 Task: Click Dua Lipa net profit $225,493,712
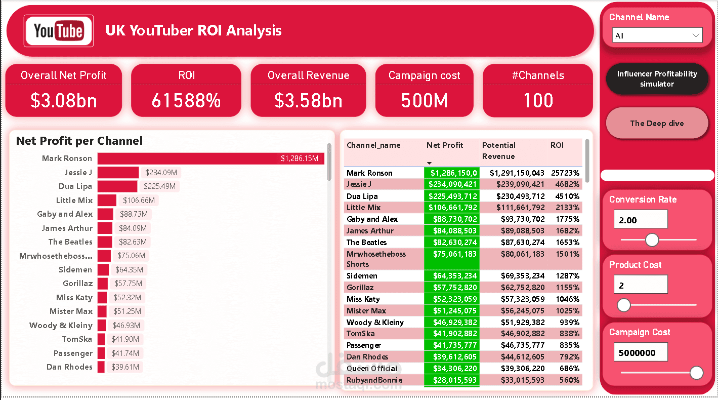click(453, 196)
